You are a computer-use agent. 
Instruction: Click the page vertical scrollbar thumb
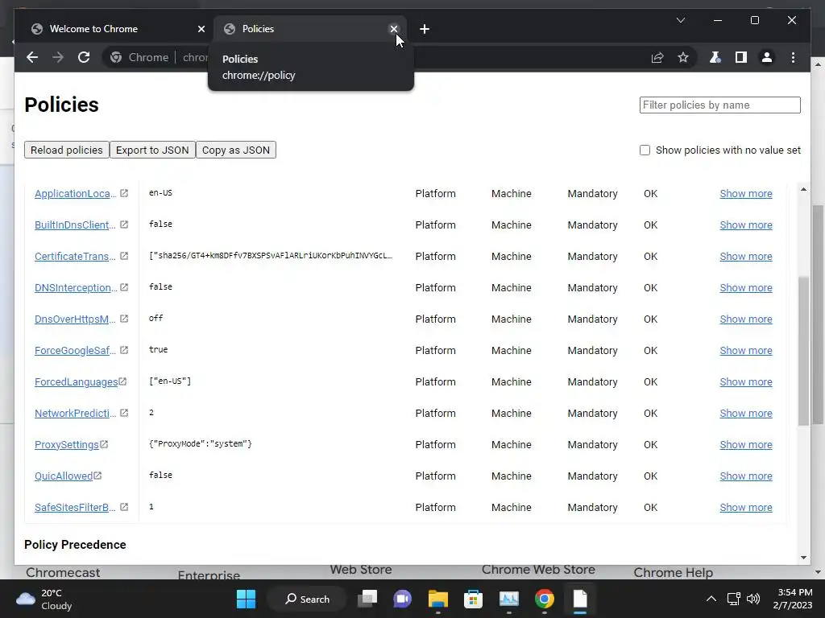click(818, 315)
